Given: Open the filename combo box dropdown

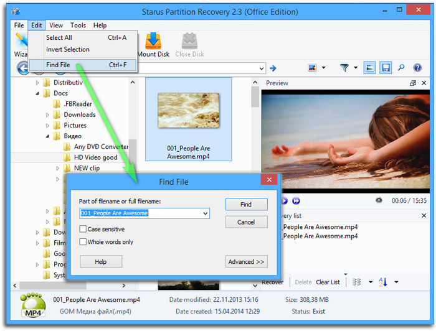Looking at the screenshot, I should click(x=205, y=213).
